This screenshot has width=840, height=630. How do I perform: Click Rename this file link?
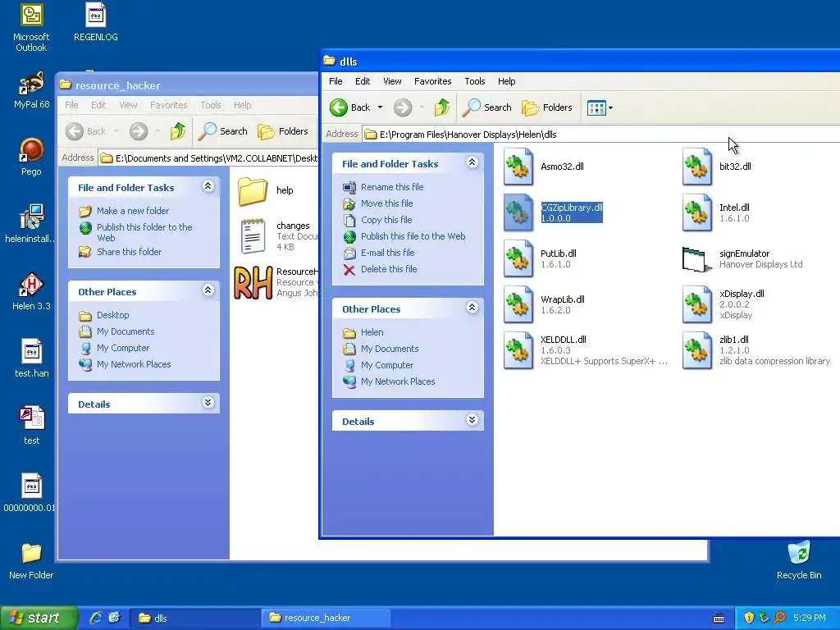391,187
